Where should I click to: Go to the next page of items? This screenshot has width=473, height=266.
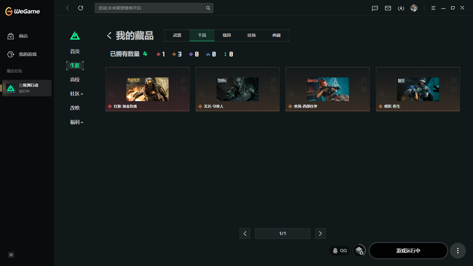coord(320,233)
